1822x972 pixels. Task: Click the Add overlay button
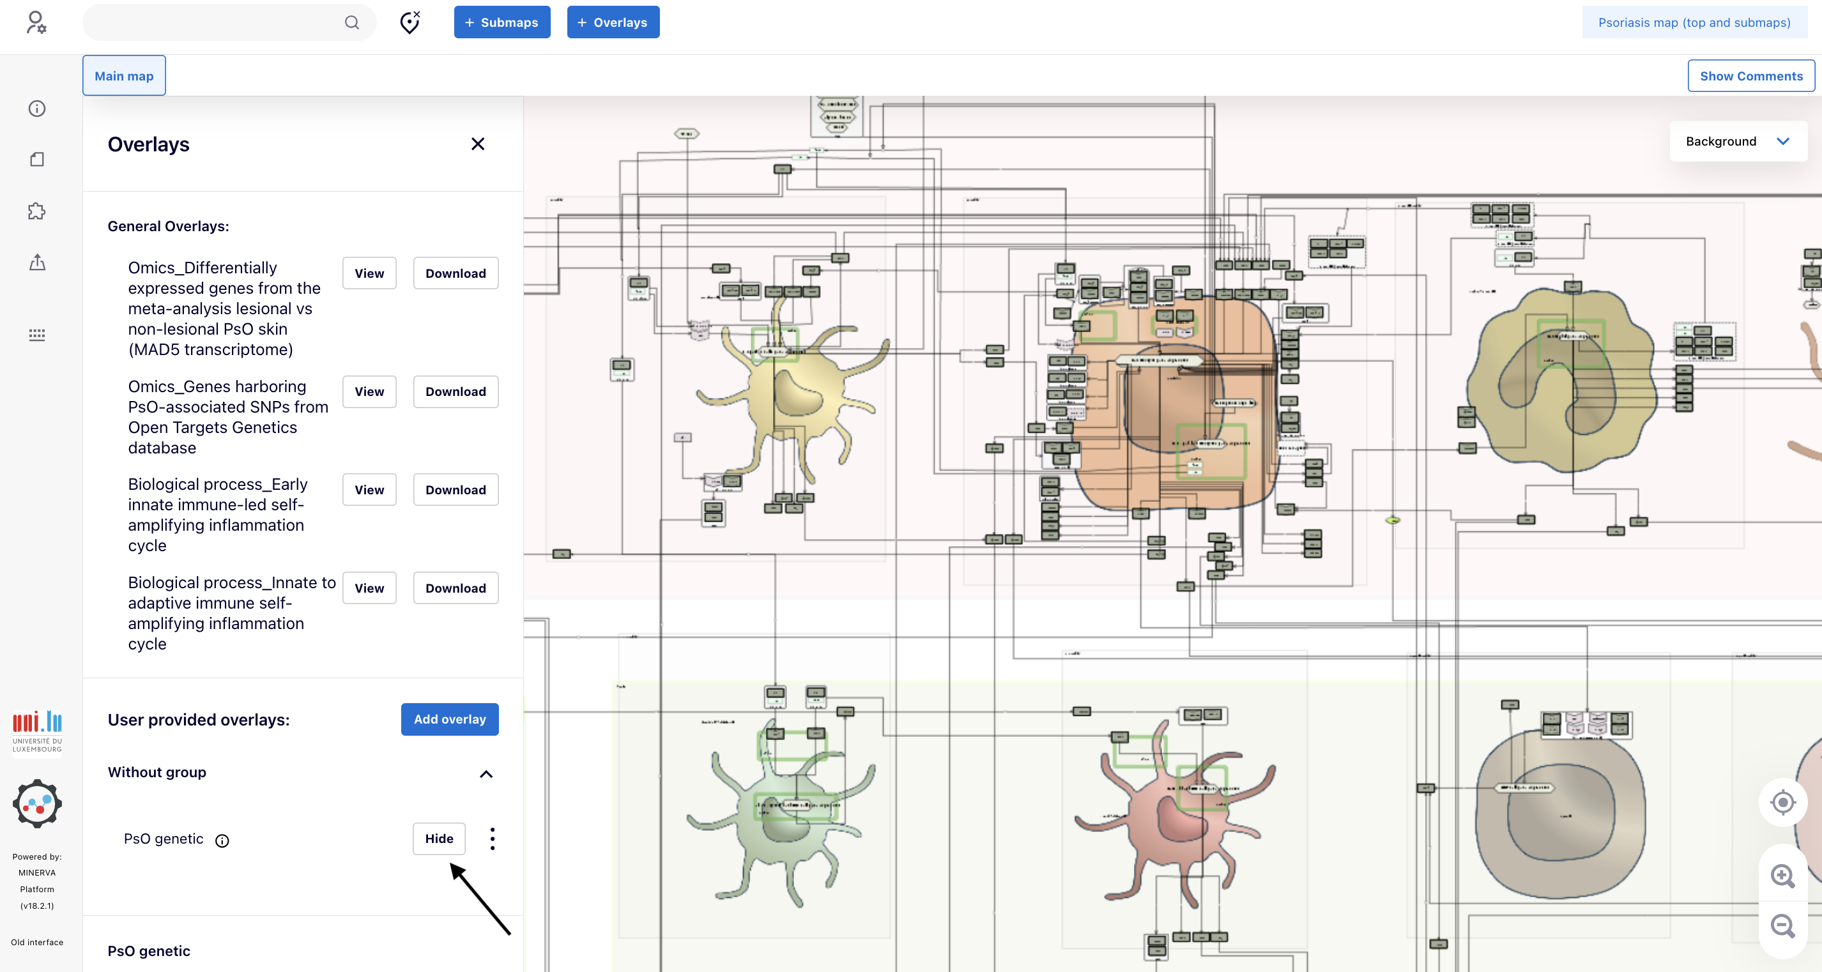(449, 719)
